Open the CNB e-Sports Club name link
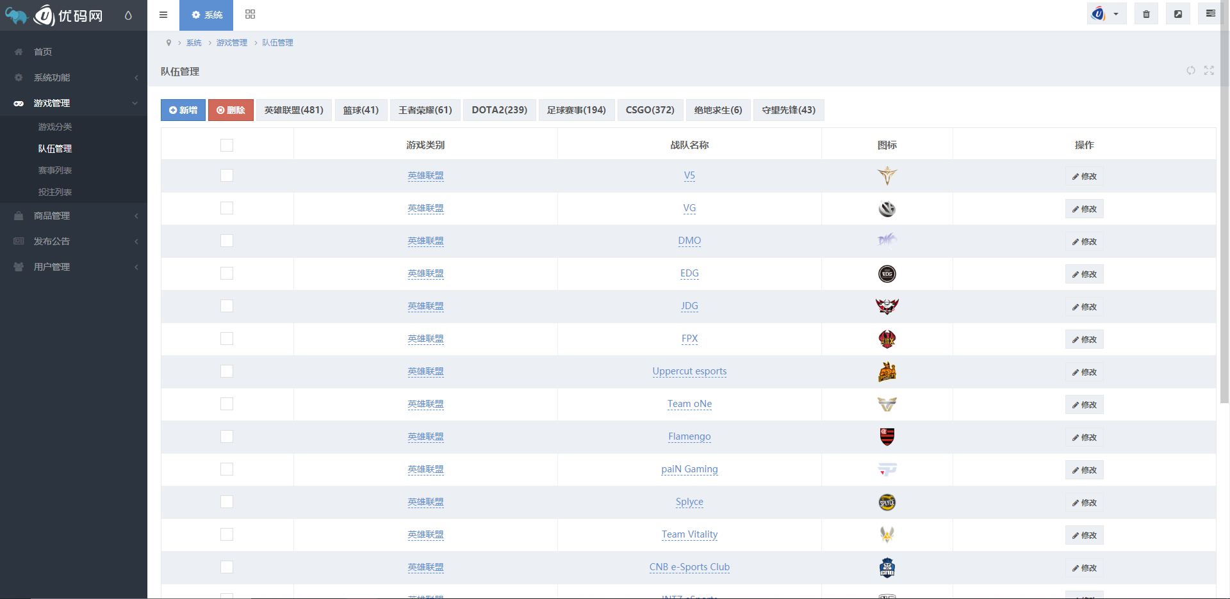The height and width of the screenshot is (599, 1230). (689, 567)
